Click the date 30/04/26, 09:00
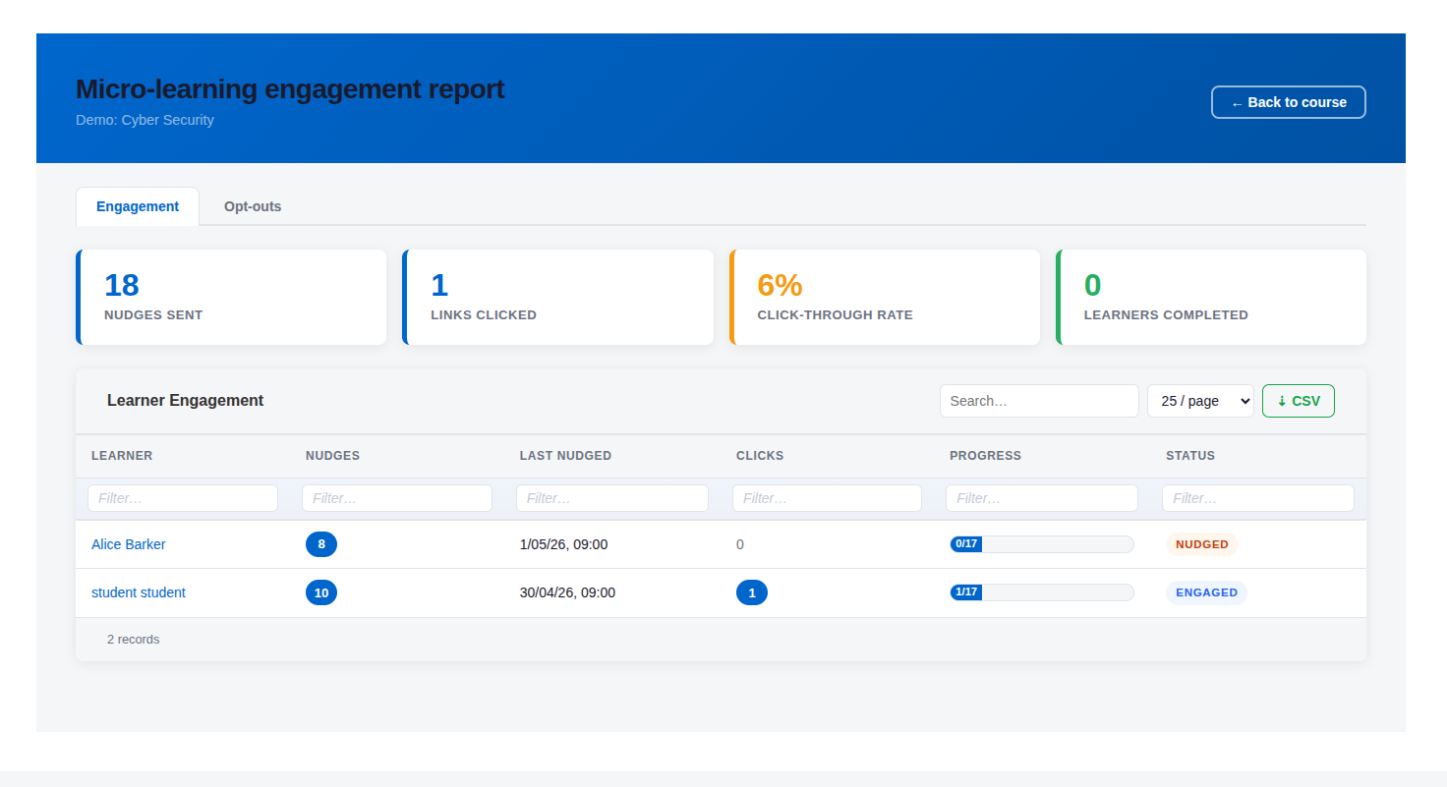Image resolution: width=1447 pixels, height=787 pixels. click(567, 592)
